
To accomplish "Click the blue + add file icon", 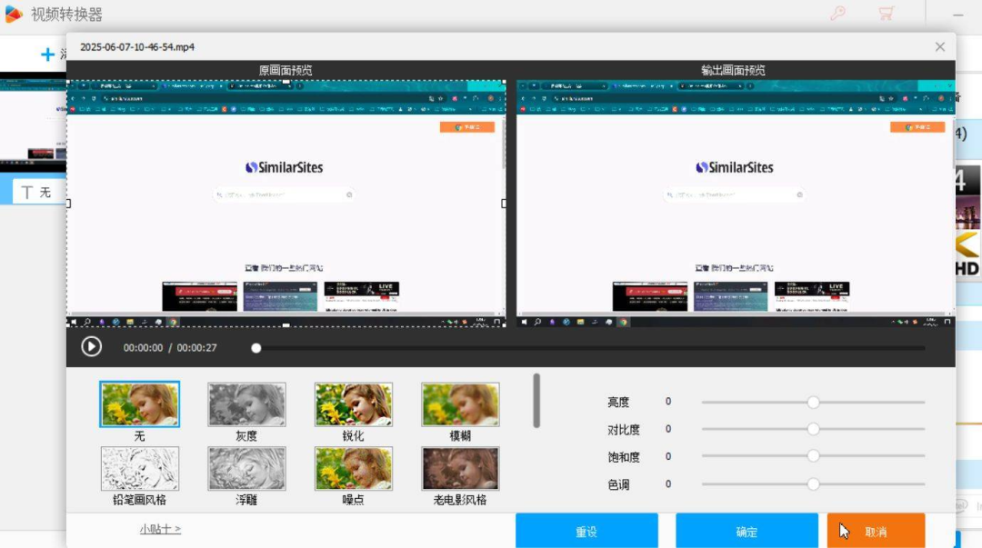I will click(x=48, y=54).
